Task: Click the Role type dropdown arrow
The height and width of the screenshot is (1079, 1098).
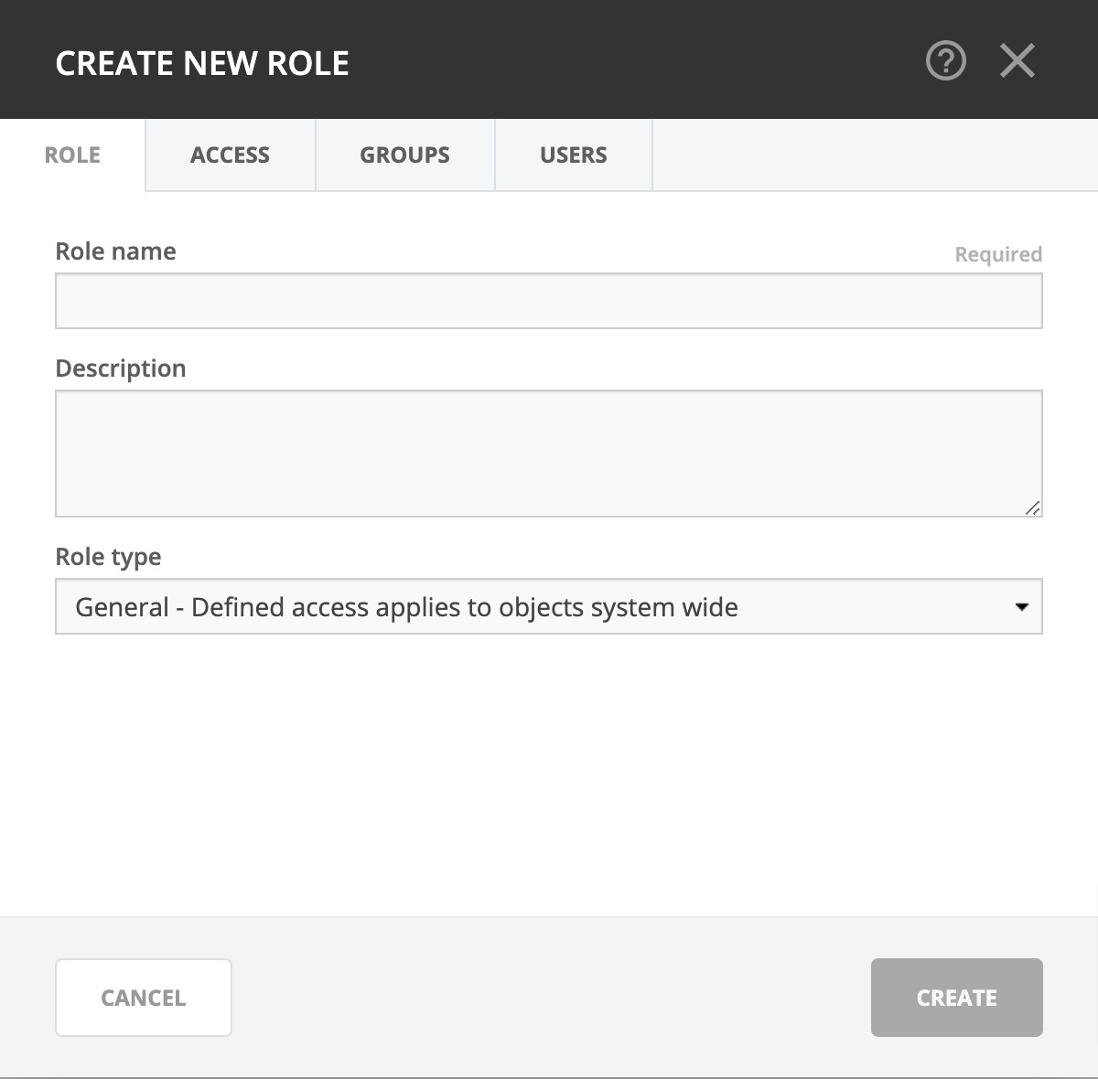Action: 1022,606
